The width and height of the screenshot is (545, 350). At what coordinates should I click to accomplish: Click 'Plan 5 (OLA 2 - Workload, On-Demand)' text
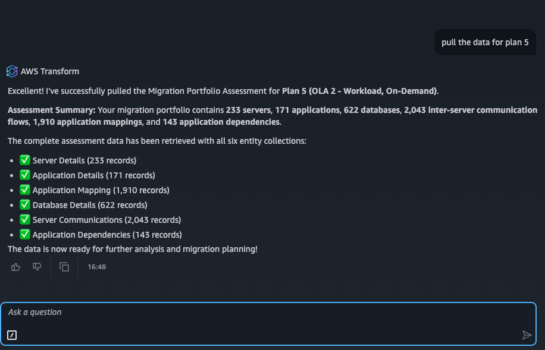pos(359,91)
